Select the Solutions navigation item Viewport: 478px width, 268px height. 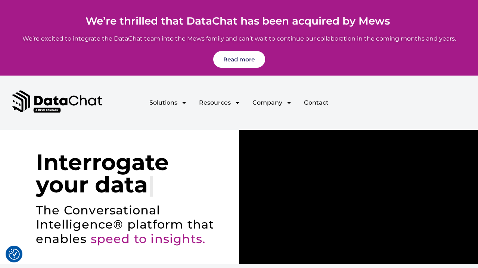point(163,102)
